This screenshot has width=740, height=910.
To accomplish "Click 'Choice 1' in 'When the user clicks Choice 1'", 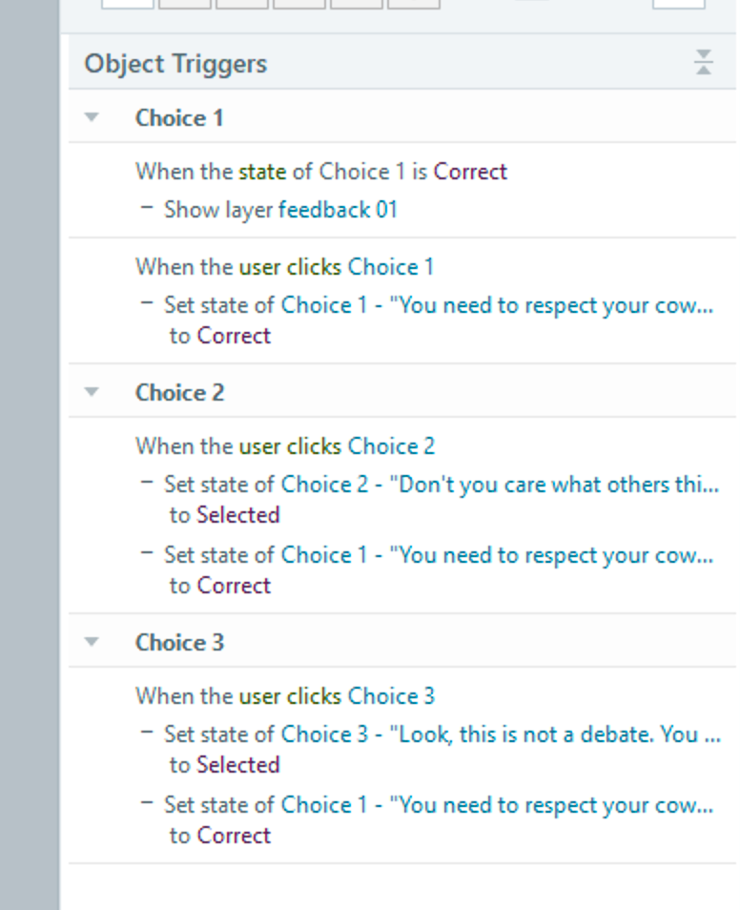I will pyautogui.click(x=390, y=267).
